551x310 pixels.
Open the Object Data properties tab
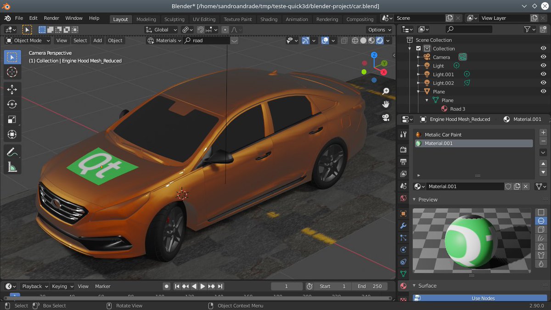point(403,274)
